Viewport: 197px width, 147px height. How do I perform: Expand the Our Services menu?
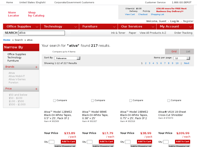[137, 26]
